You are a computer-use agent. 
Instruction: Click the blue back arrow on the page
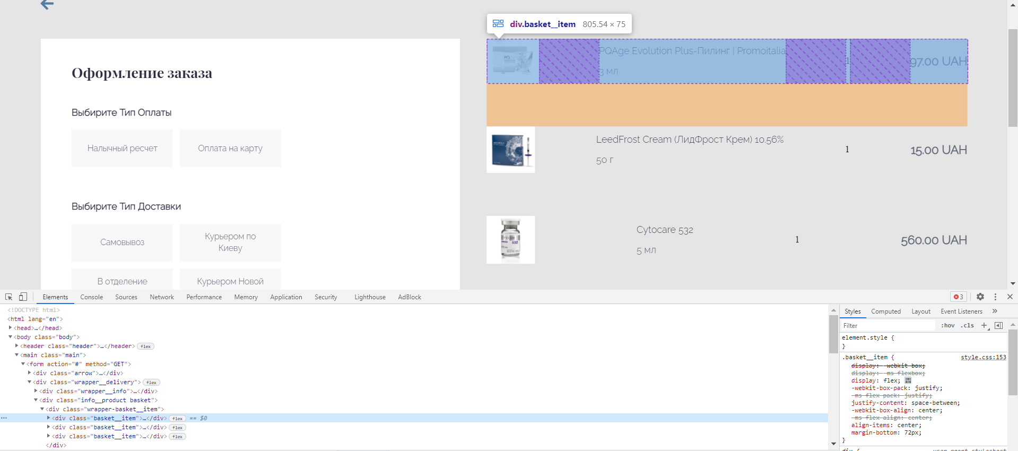tap(47, 5)
